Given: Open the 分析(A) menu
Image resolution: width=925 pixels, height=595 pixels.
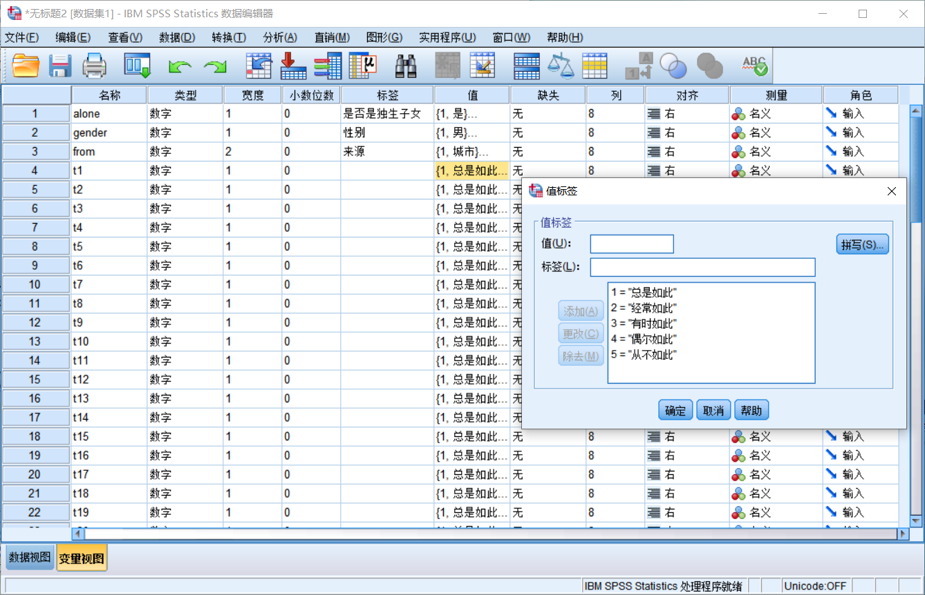Looking at the screenshot, I should pyautogui.click(x=280, y=37).
